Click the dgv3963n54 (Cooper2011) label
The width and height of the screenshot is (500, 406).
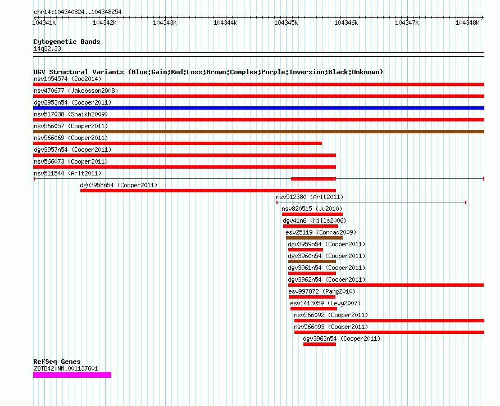(342, 339)
